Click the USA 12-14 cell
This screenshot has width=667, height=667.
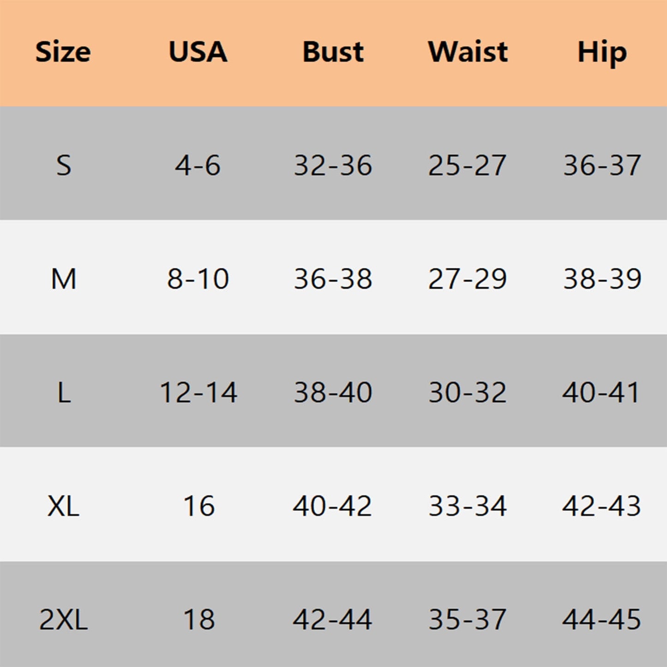click(198, 393)
